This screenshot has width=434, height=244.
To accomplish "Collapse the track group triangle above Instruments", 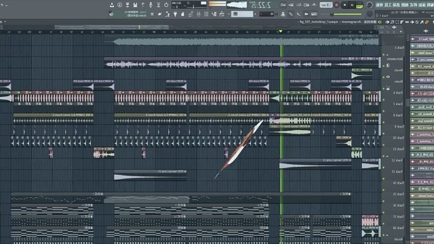I will [387, 55].
